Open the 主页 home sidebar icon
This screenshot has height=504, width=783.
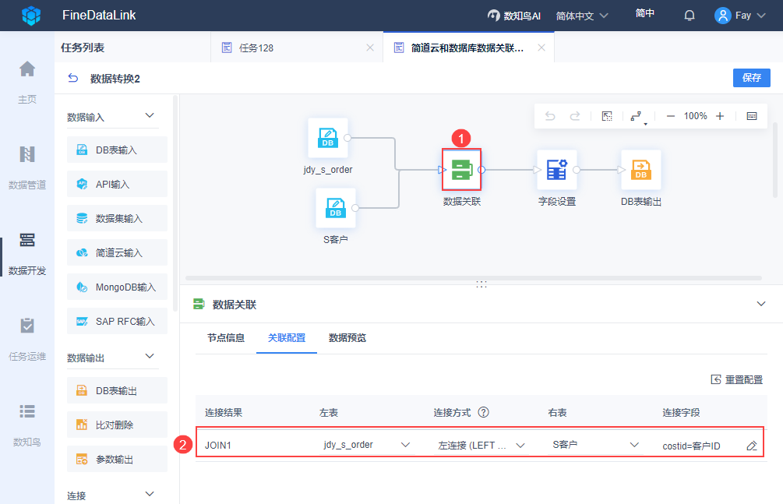[27, 69]
